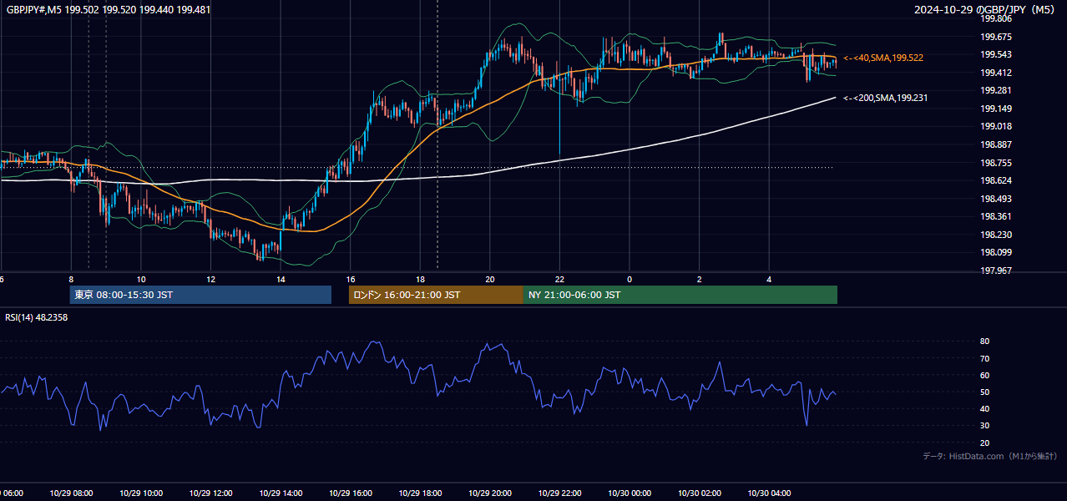Screen dimensions: 1067x501
Task: Click the 2024-10-29 のGBP/JPY (M5) title
Action: [985, 9]
